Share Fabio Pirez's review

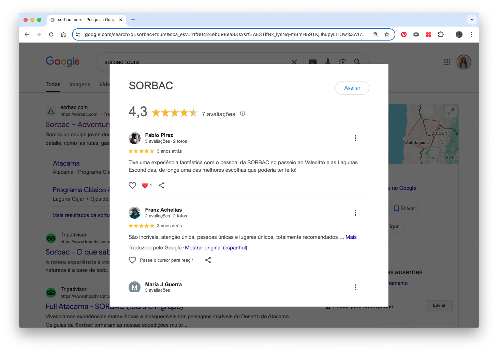point(161,185)
